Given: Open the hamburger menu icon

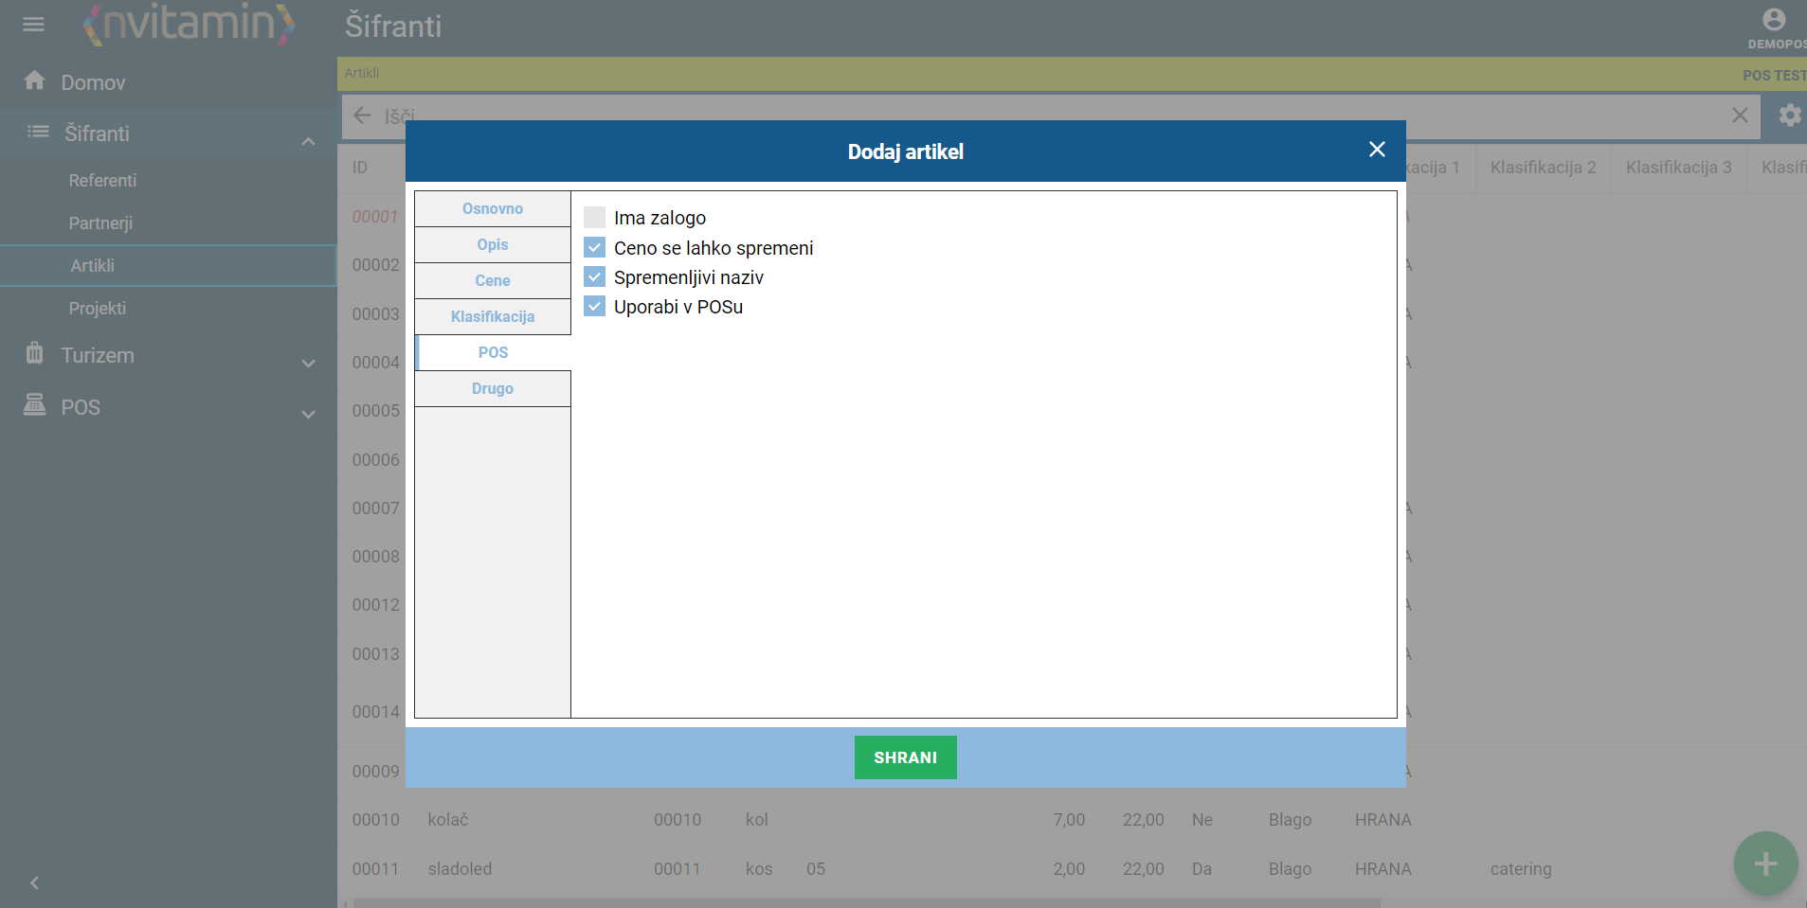Looking at the screenshot, I should (33, 25).
